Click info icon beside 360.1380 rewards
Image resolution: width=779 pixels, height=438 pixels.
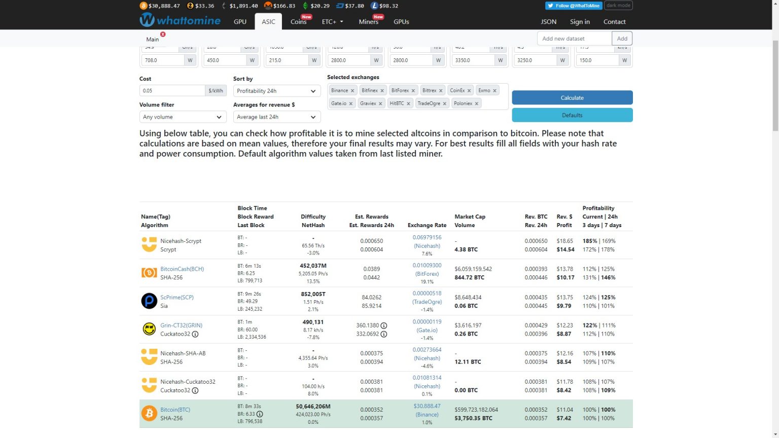coord(384,325)
